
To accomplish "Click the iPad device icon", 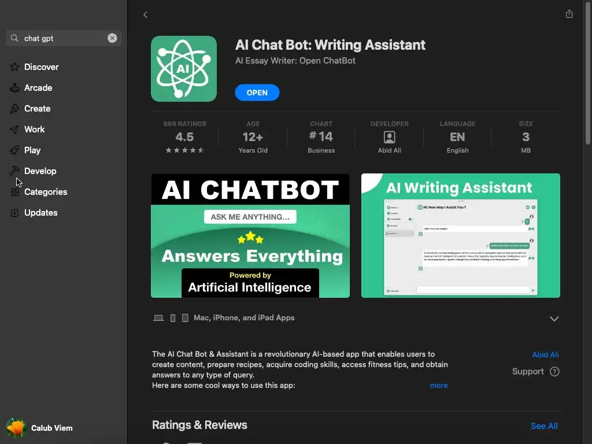I will pyautogui.click(x=185, y=318).
